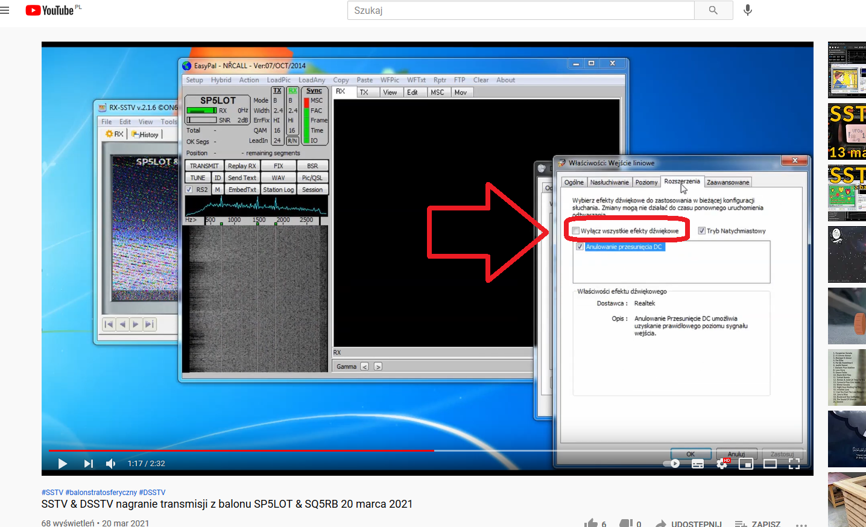This screenshot has height=527, width=866.
Task: Mute the video volume
Action: [x=111, y=463]
